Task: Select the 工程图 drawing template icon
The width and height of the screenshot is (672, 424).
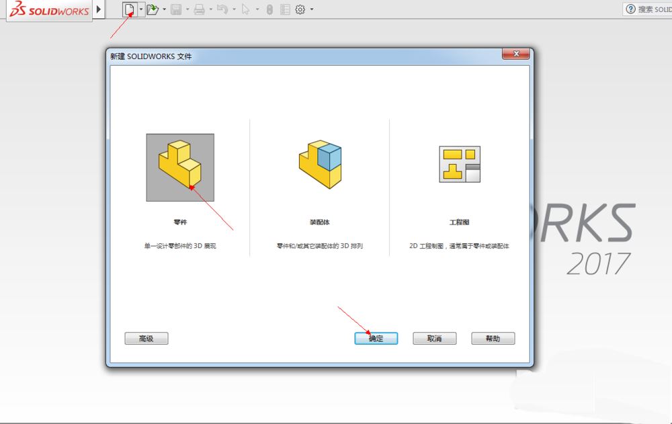Action: (460, 164)
